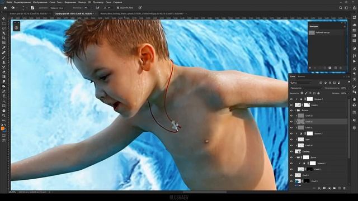
Task: Switch to the first document tab
Action: 29,13
